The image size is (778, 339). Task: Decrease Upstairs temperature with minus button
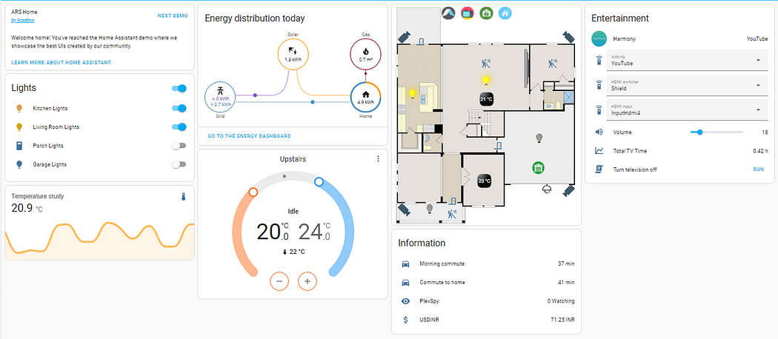(x=279, y=281)
